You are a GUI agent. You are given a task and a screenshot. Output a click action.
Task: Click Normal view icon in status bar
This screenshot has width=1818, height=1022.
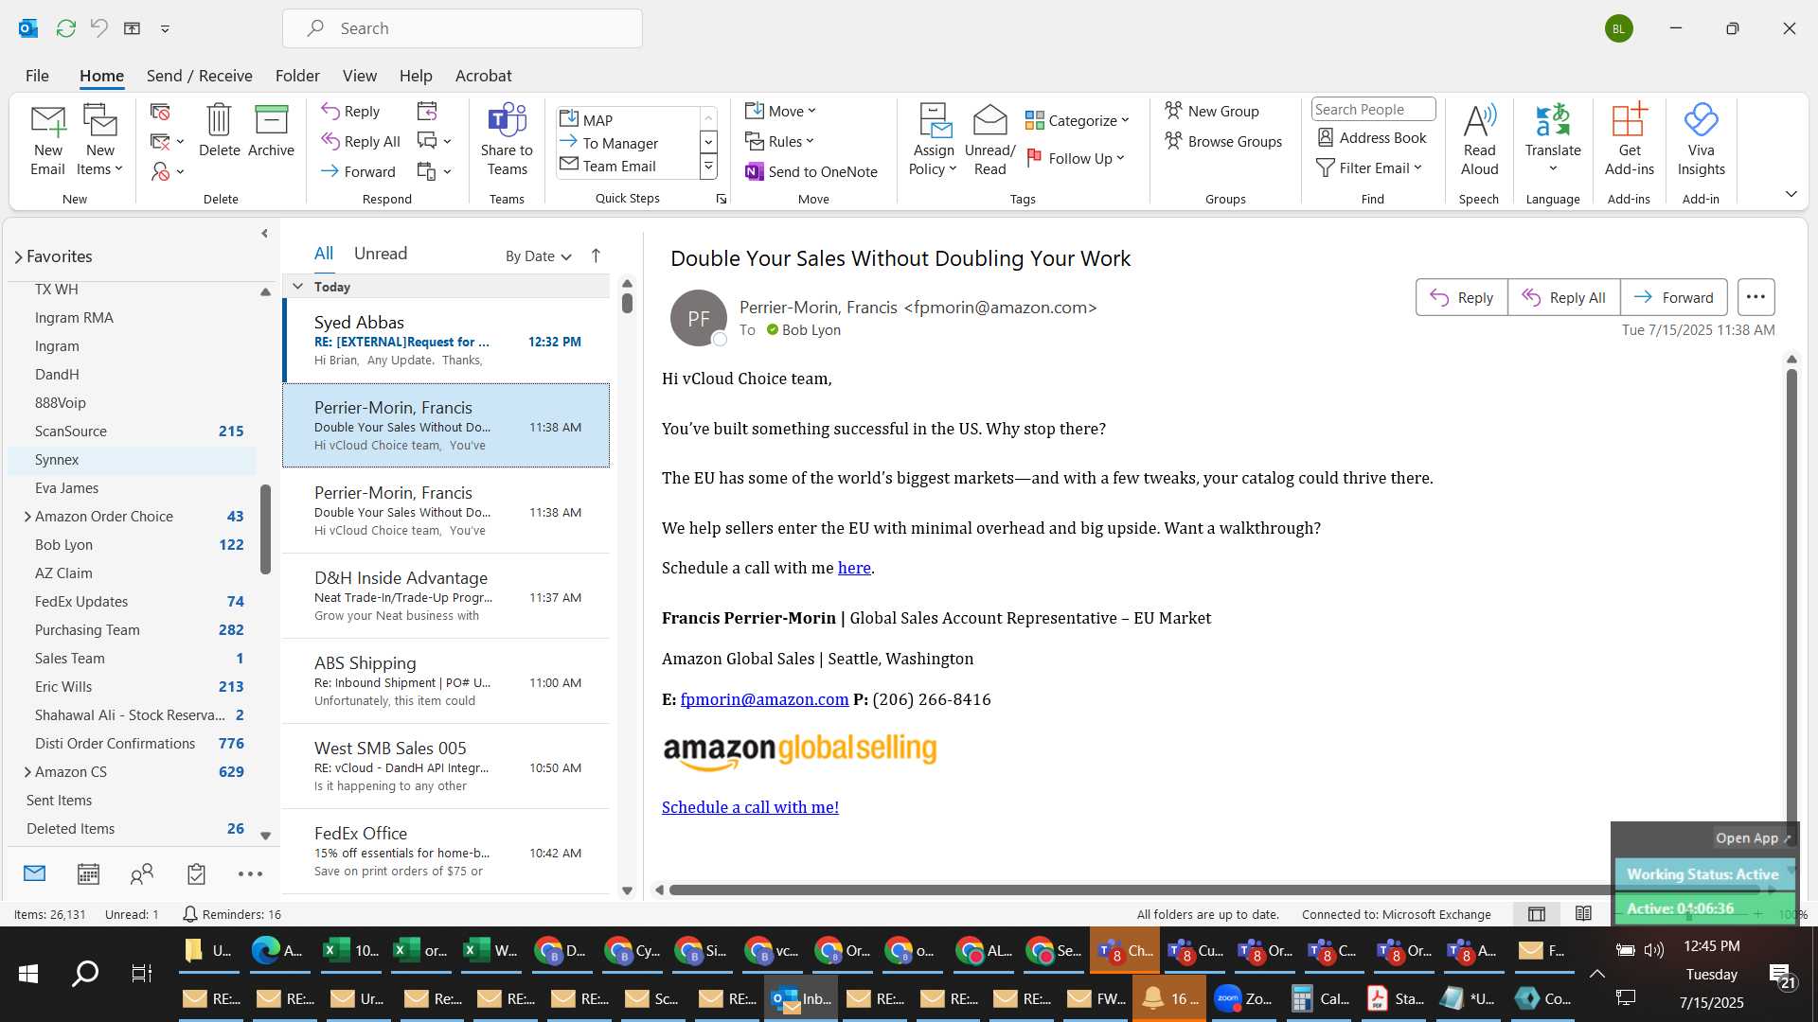[1537, 914]
